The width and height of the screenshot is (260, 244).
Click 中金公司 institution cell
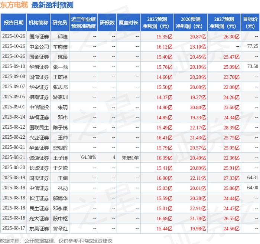tap(39, 47)
